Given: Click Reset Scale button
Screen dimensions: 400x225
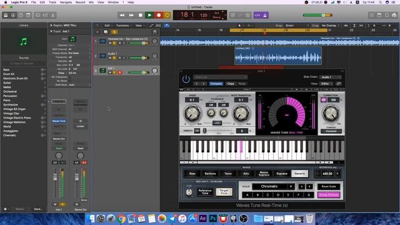Looking at the screenshot, I should 329,186.
